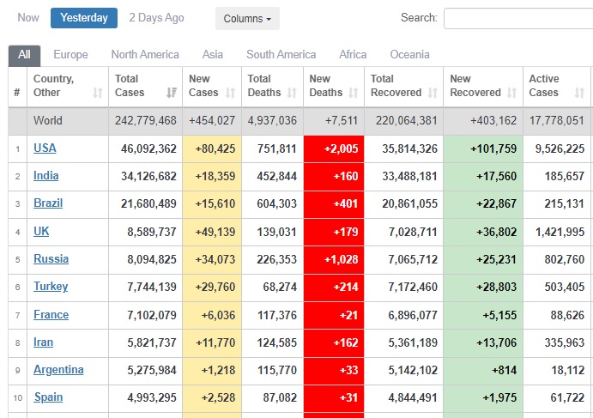Sort by Total Cases column icon

coord(172,93)
